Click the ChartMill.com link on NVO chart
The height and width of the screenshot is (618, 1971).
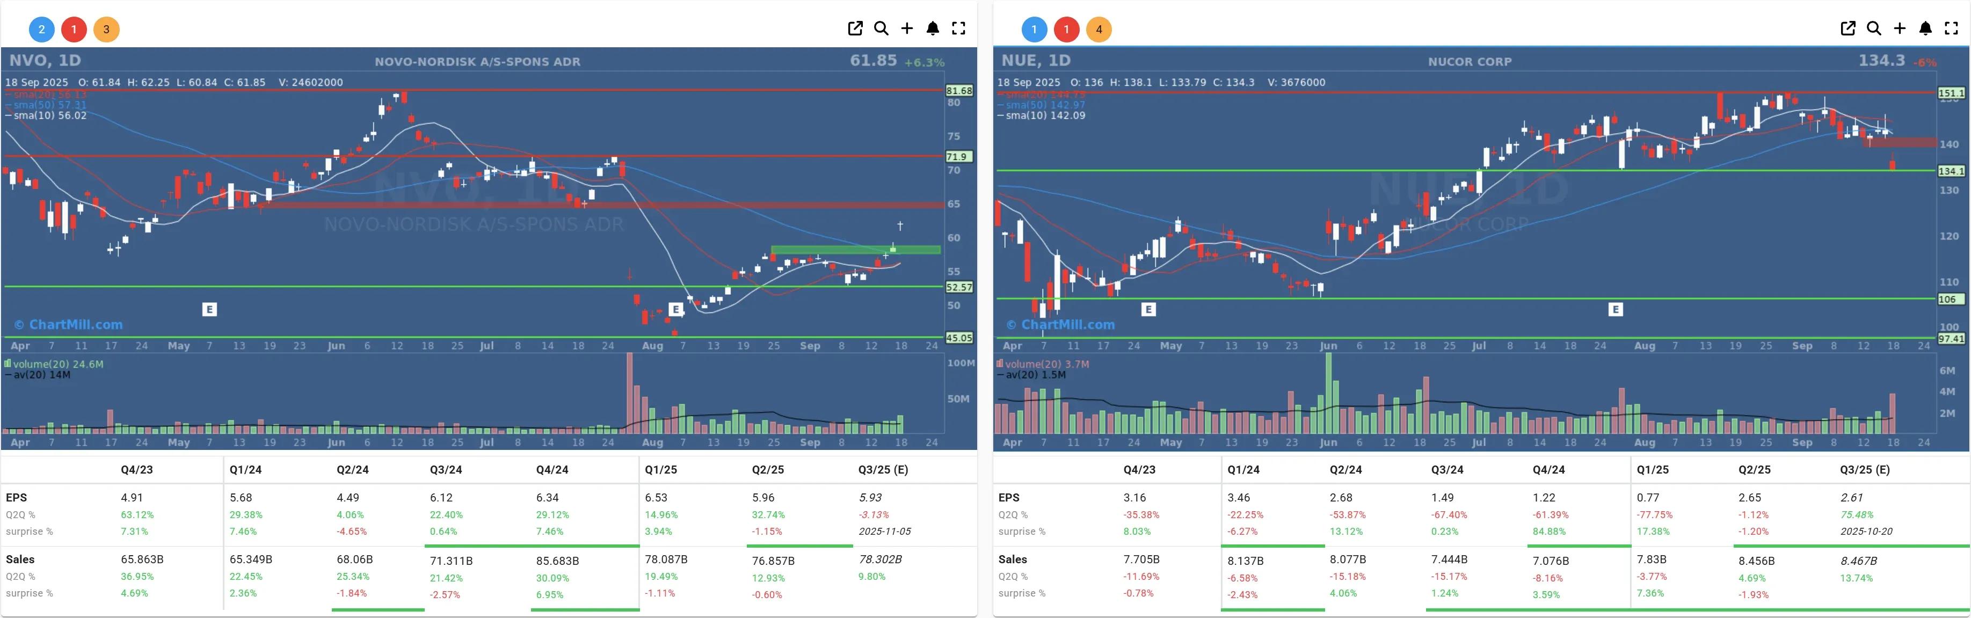point(68,324)
